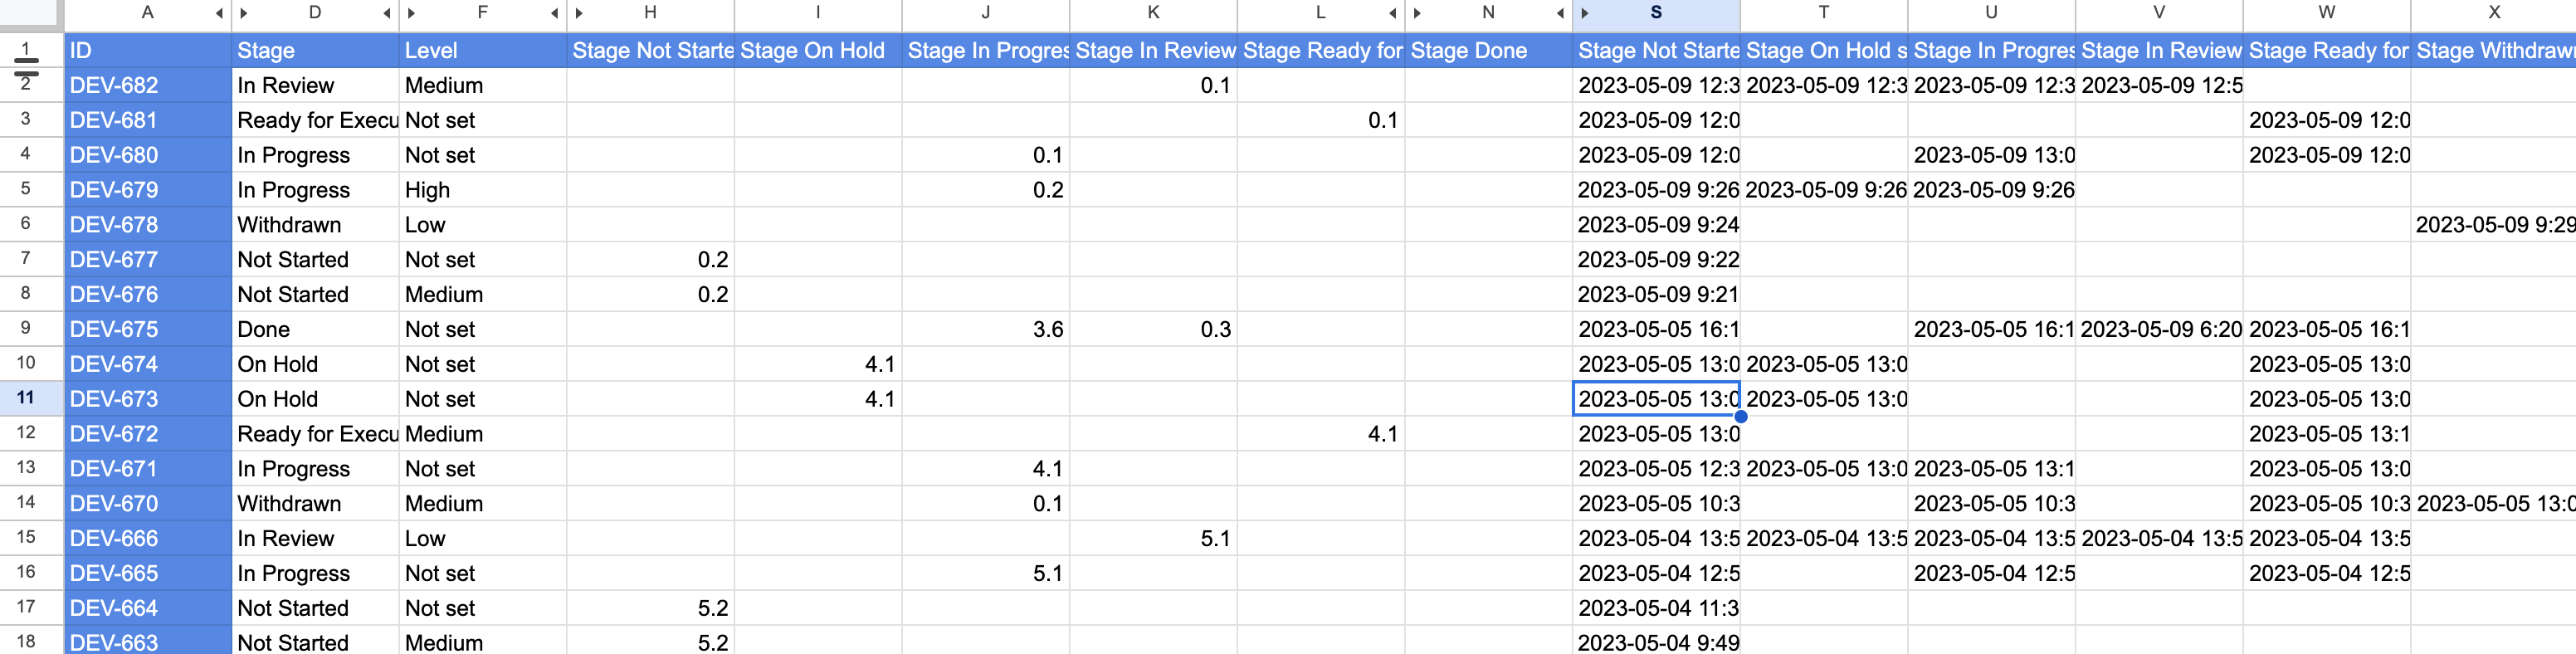Expand hidden columns after column F
This screenshot has width=2576, height=654.
pos(555,13)
